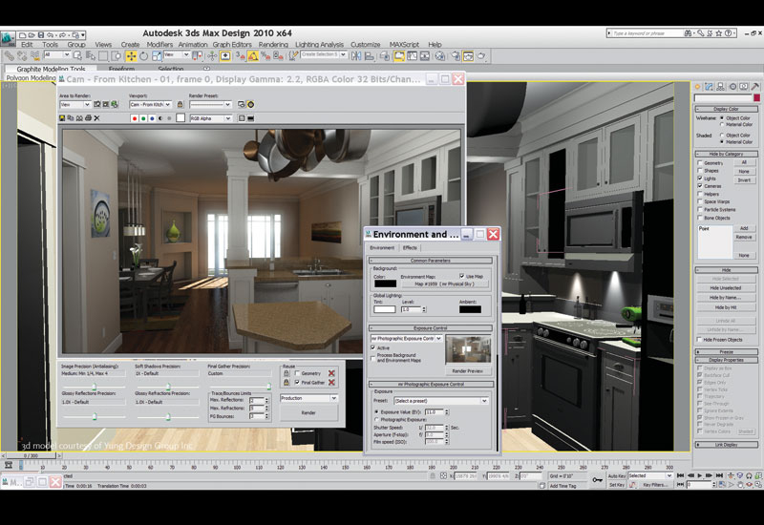Screen dimensions: 764x525
Task: Click background Color black swatch
Action: 385,283
